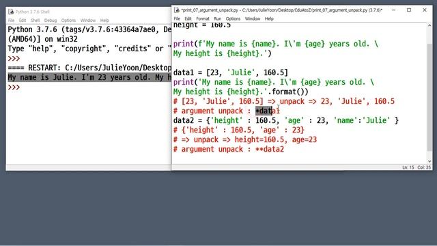
Task: Click the '# {'height' : 160.5, 'age' : 23}' comment
Action: pos(239,130)
